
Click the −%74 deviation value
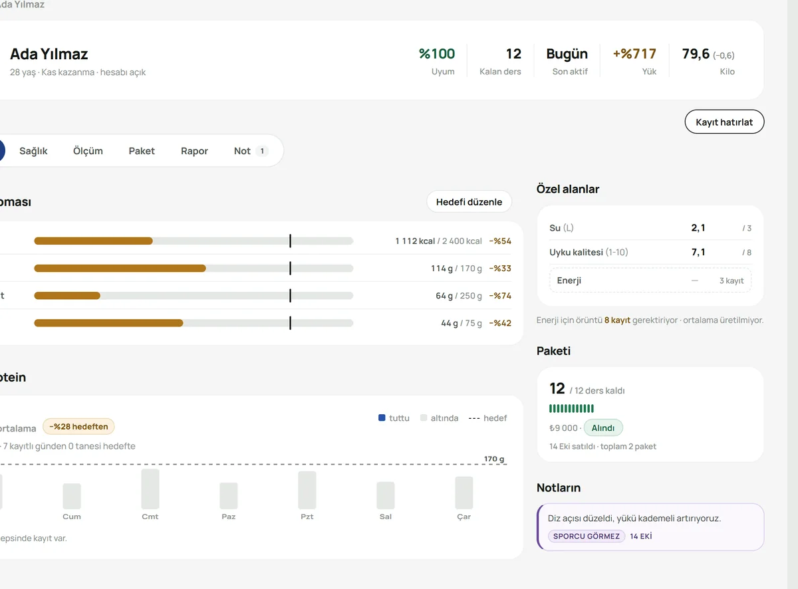pyautogui.click(x=500, y=295)
